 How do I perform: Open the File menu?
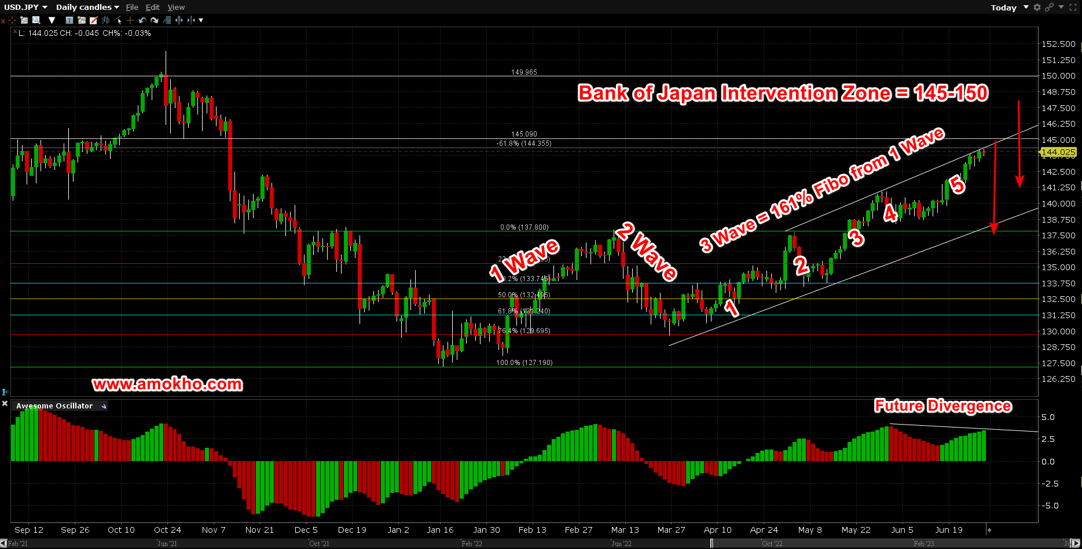132,7
